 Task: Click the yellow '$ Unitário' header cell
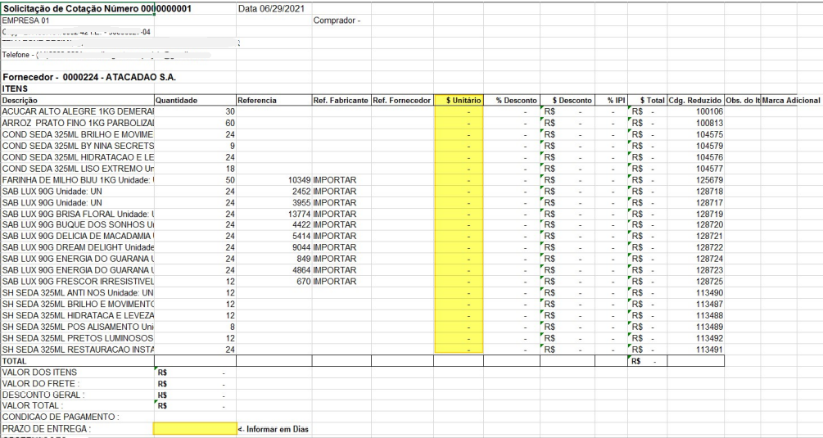pos(459,100)
